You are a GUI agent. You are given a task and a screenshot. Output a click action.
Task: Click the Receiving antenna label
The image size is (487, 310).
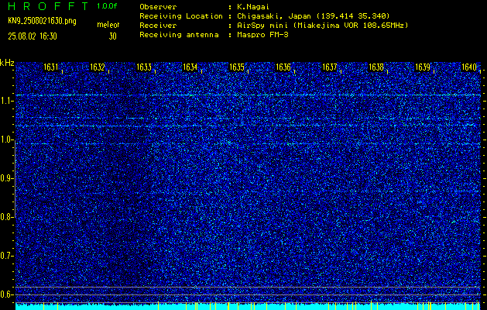(179, 35)
